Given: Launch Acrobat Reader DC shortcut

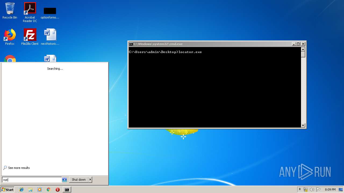Looking at the screenshot, I should coord(30,12).
